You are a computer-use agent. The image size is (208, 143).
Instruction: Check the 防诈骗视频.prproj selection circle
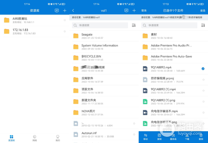203,80
